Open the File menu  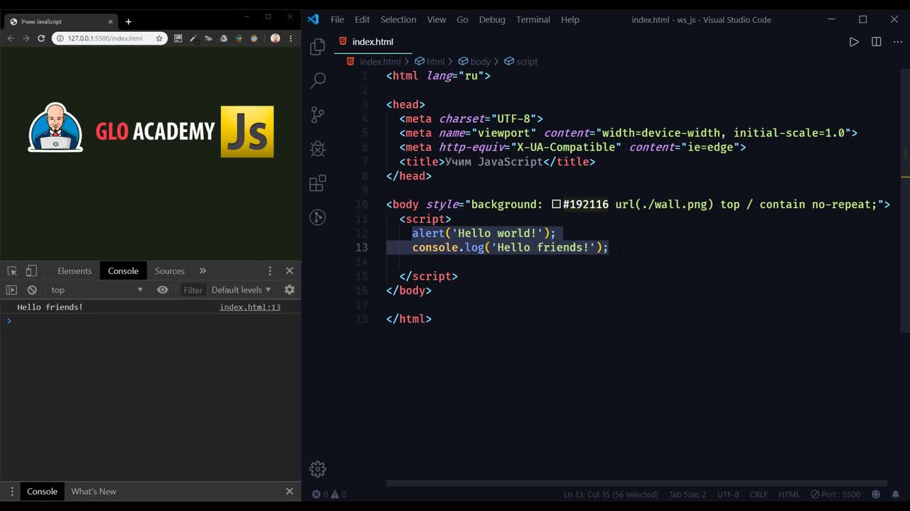337,20
